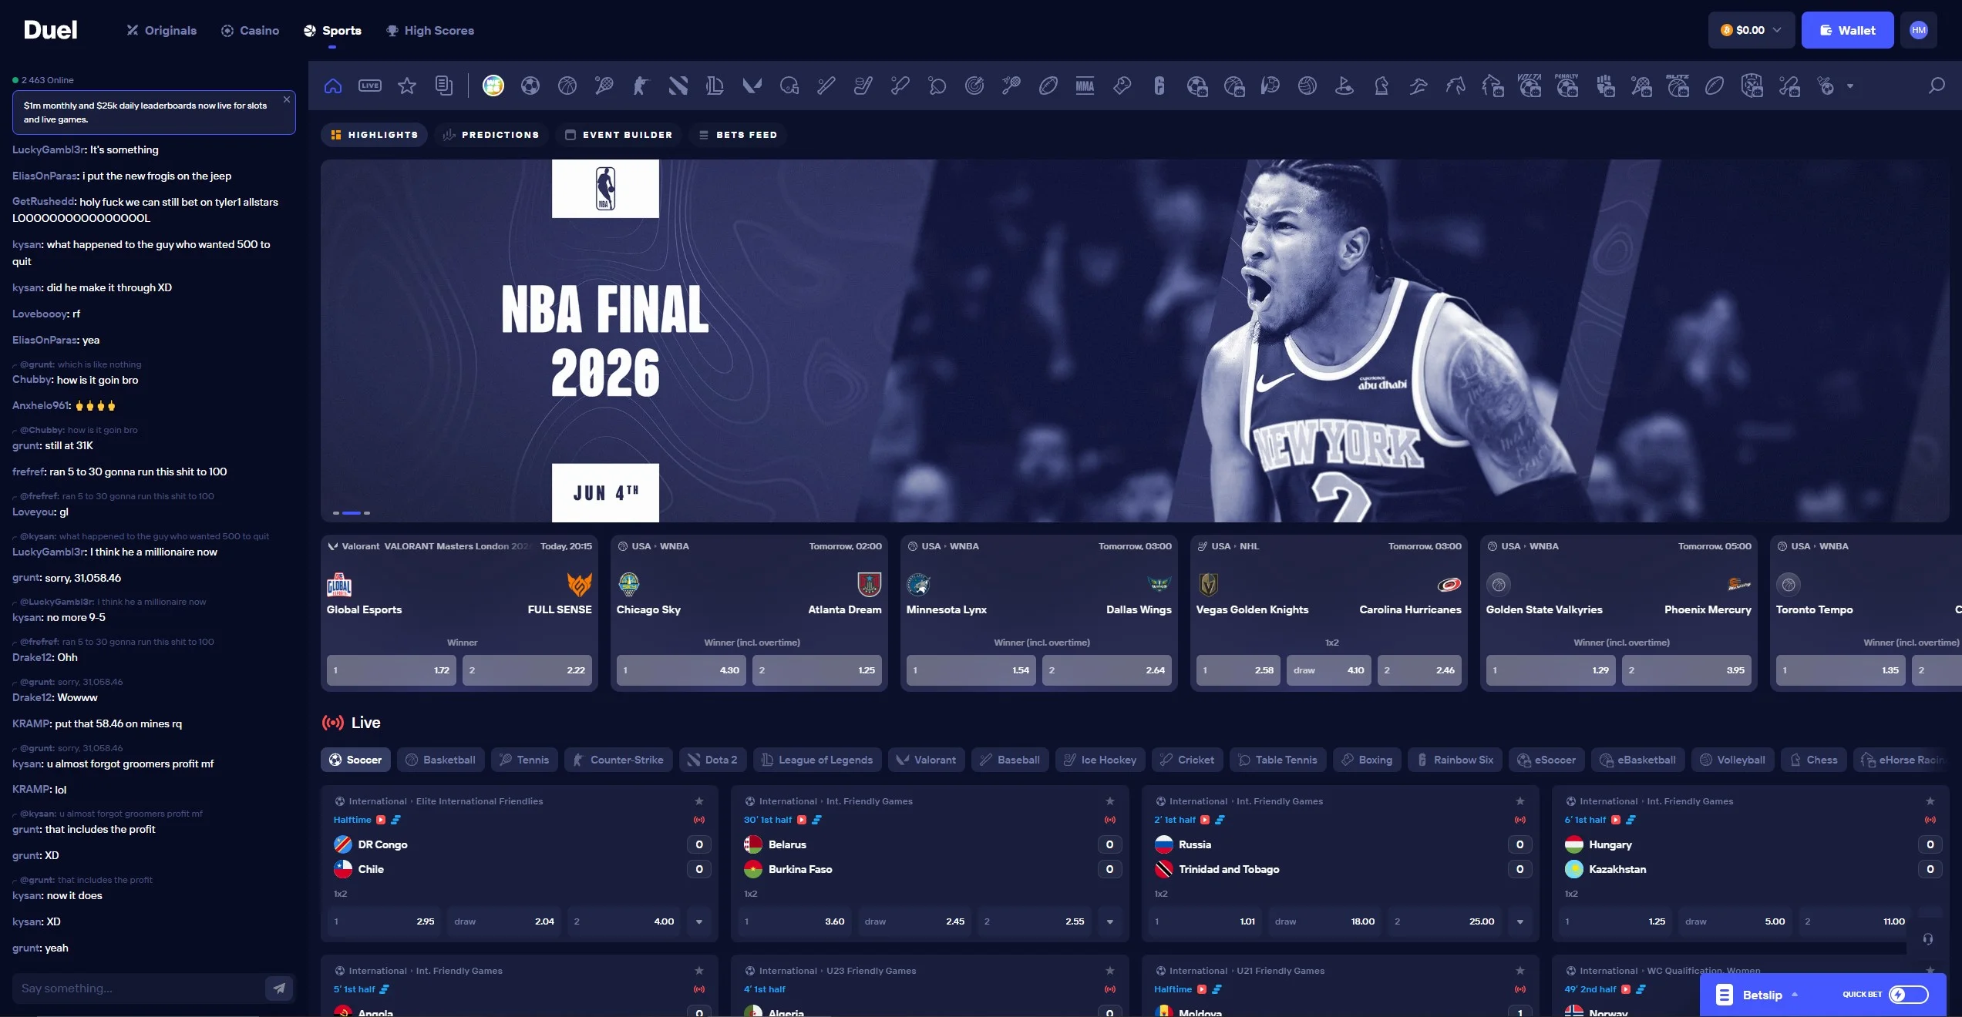Viewport: 1962px width, 1017px height.
Task: Switch to the Event Builder tab
Action: (x=618, y=135)
